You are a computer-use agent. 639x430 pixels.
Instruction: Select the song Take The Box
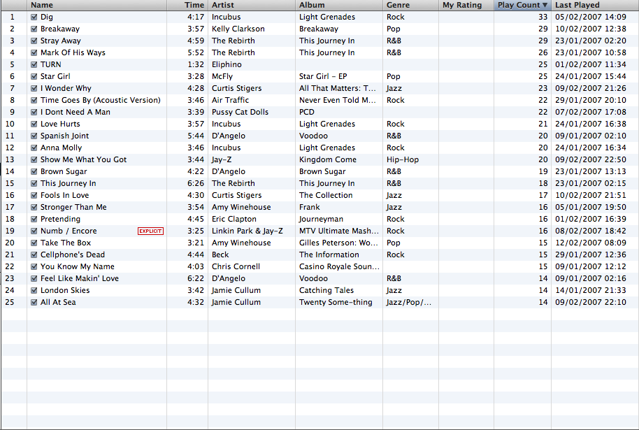click(66, 243)
